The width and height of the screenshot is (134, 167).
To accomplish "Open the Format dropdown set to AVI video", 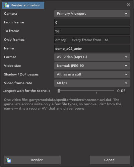I will tap(92, 57).
